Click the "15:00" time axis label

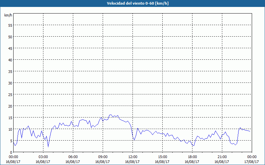point(162,157)
